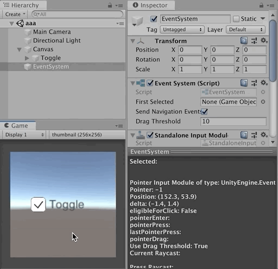Click StandaloneInput script object picker circle

(263, 143)
